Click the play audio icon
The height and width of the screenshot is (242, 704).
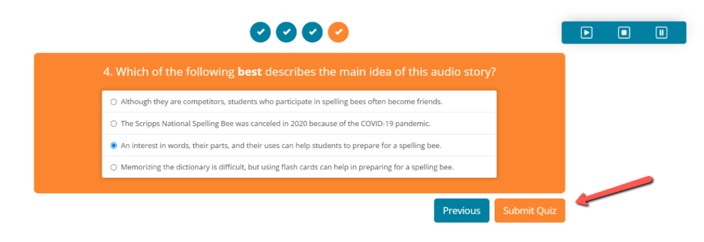[x=587, y=33]
